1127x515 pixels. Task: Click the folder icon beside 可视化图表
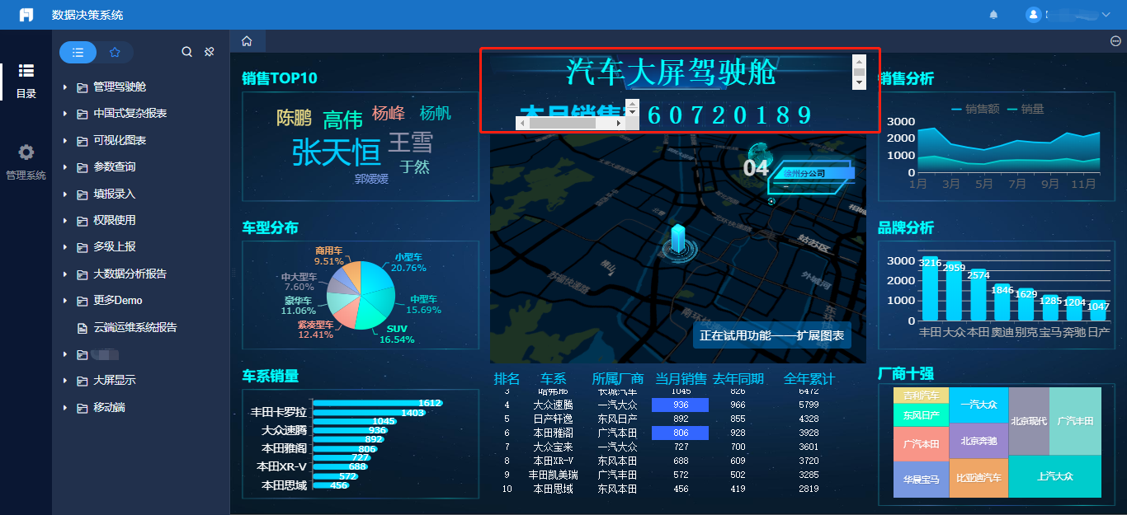click(83, 140)
